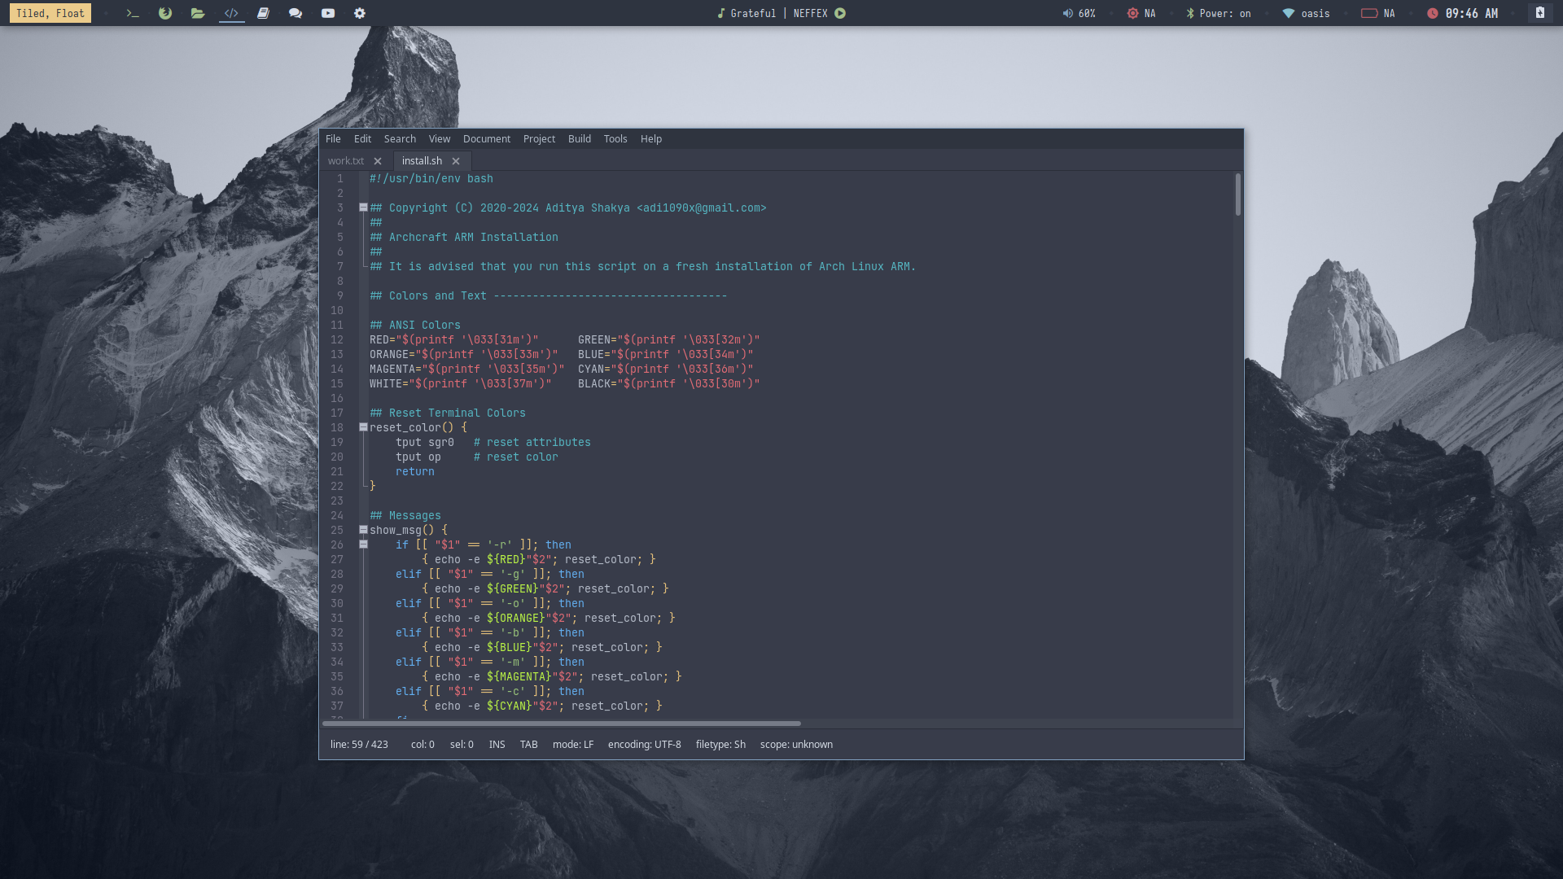Screen dimensions: 1563x879
Task: Open the chat bubbles workspace icon
Action: 296,13
